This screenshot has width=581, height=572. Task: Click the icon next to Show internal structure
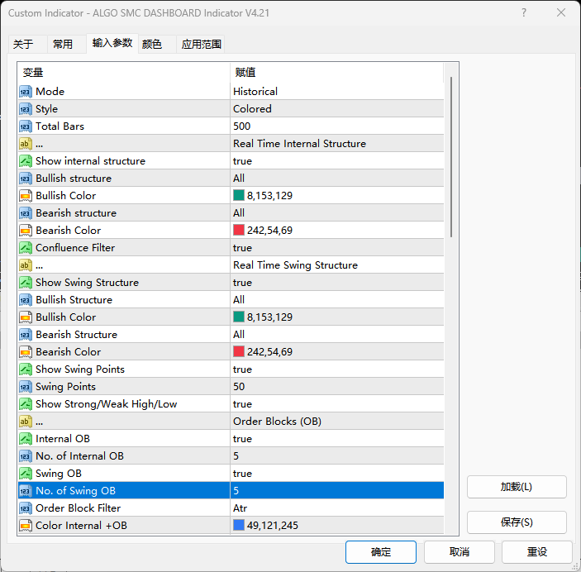[25, 161]
